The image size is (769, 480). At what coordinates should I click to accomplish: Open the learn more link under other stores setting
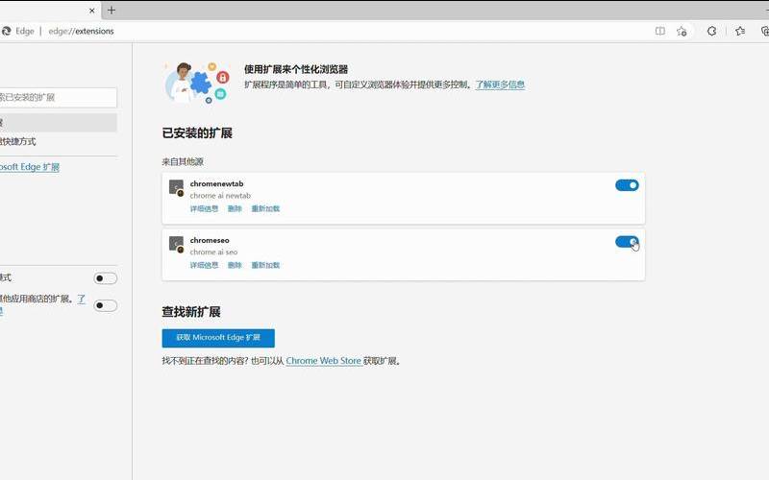(x=82, y=299)
